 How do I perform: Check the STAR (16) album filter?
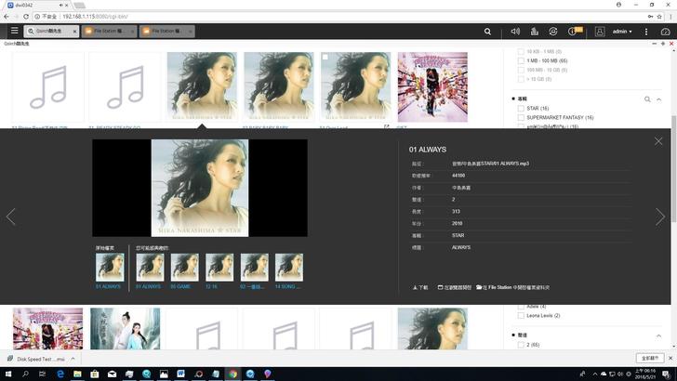click(522, 109)
